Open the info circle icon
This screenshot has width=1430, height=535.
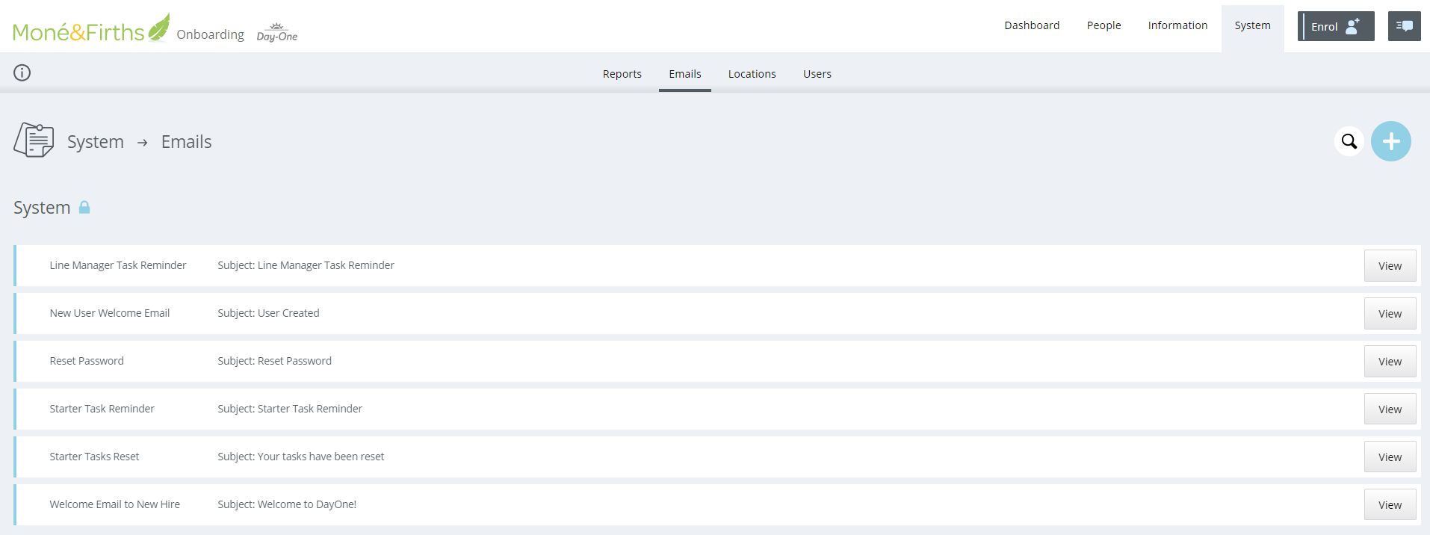click(22, 72)
